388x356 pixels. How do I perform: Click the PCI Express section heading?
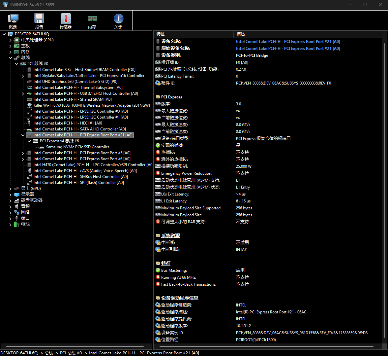[171, 97]
